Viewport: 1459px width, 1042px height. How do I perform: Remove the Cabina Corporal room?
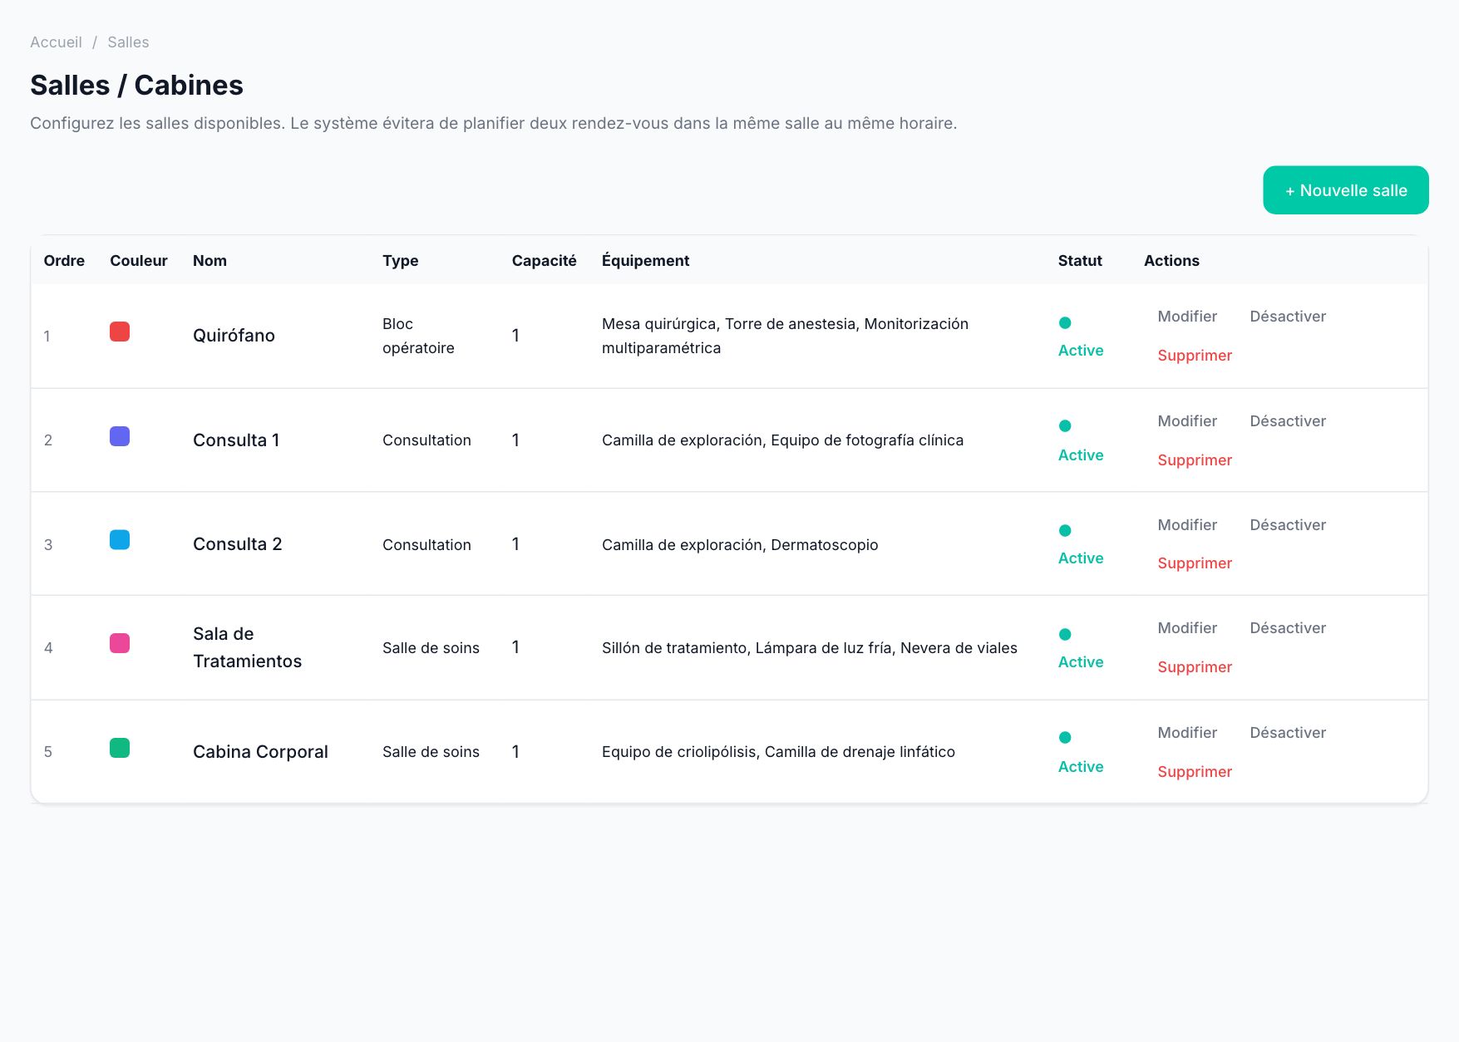pos(1195,772)
